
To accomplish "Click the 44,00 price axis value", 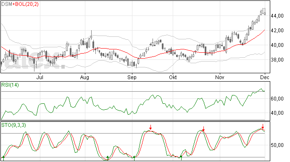I will pyautogui.click(x=277, y=16).
